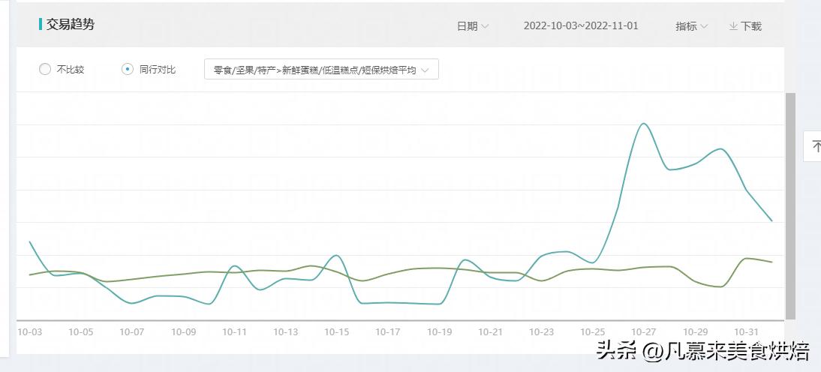Choose the 同行对比 radio option
This screenshot has height=372, width=821.
128,69
